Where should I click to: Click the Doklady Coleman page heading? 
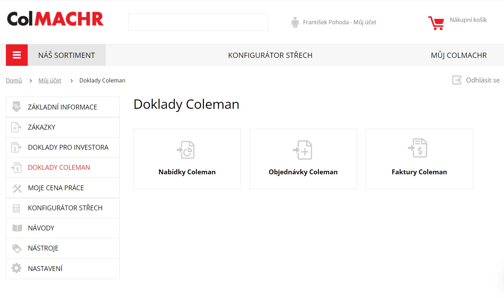tap(186, 104)
